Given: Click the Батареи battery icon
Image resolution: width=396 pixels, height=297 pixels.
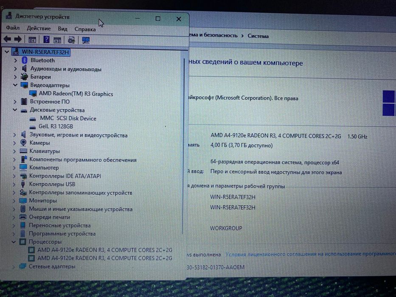Looking at the screenshot, I should click(24, 76).
